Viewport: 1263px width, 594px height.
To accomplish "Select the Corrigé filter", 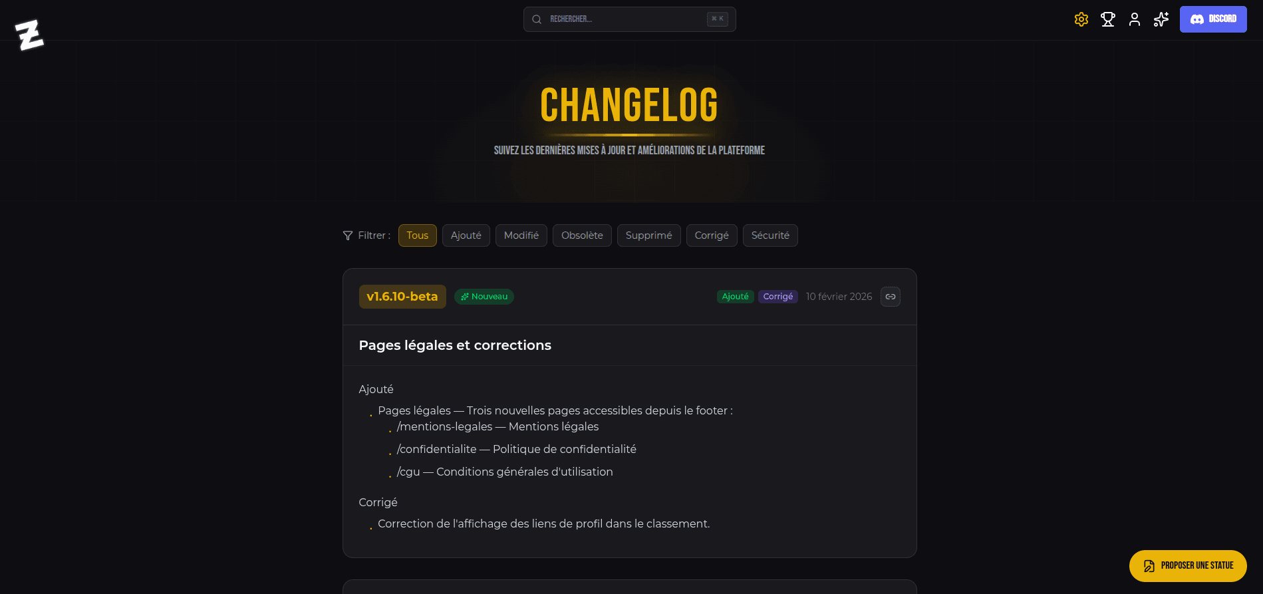I will [x=711, y=235].
